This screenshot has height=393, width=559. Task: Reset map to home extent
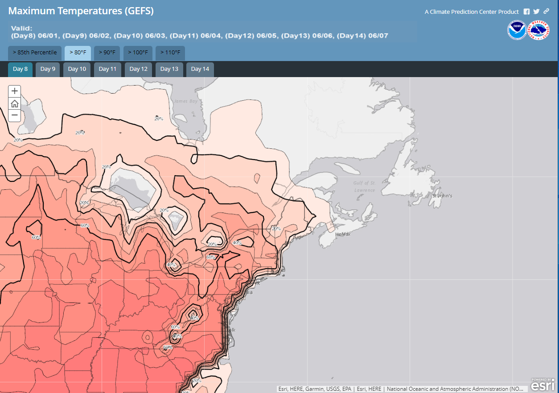coord(15,103)
